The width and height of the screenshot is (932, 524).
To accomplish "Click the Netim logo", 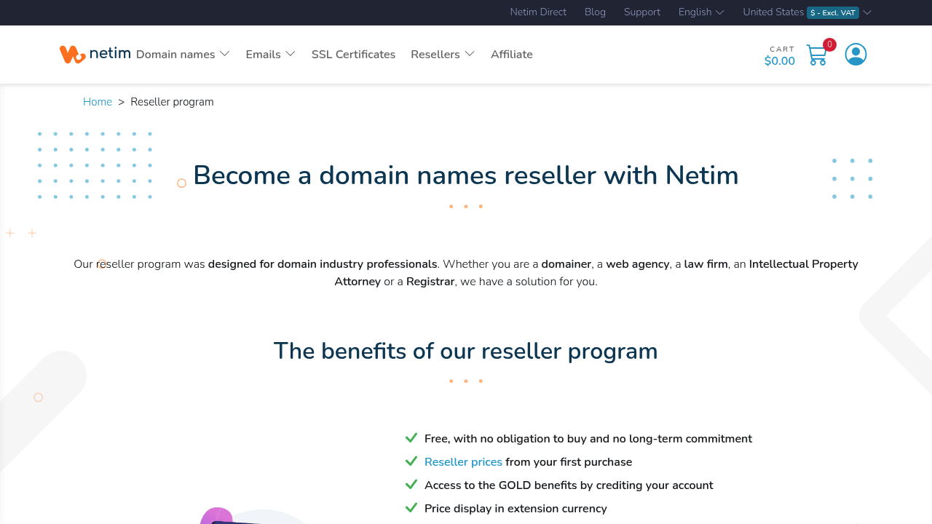I will 95,54.
